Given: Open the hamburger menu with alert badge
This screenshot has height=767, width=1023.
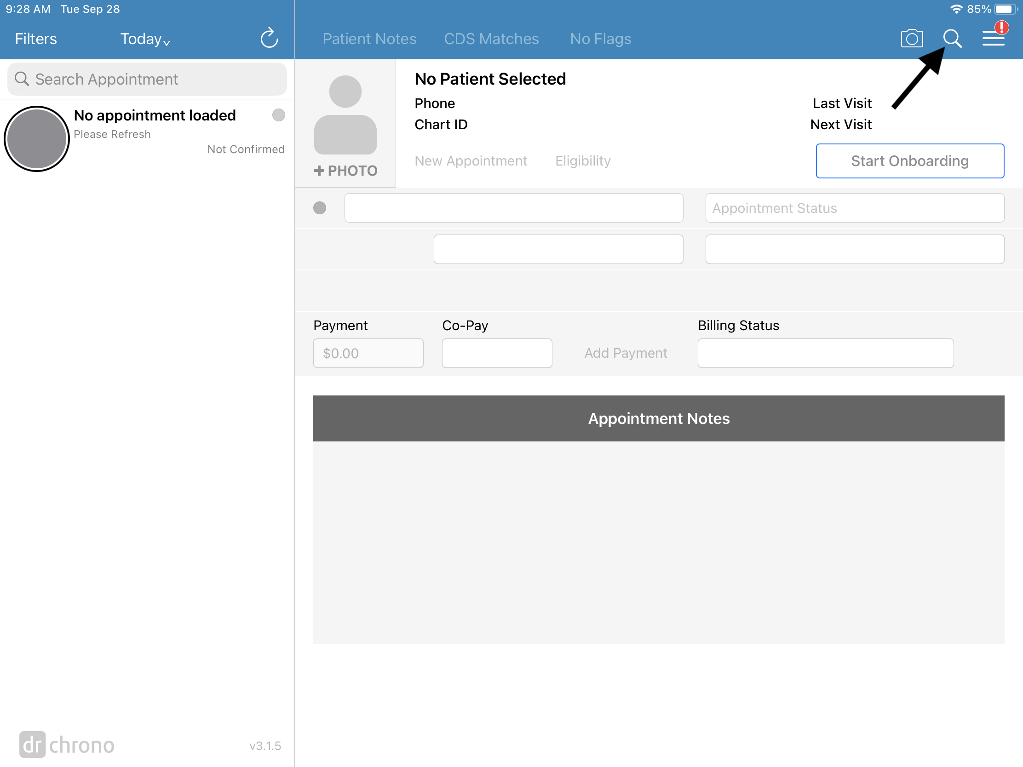Looking at the screenshot, I should pyautogui.click(x=994, y=37).
